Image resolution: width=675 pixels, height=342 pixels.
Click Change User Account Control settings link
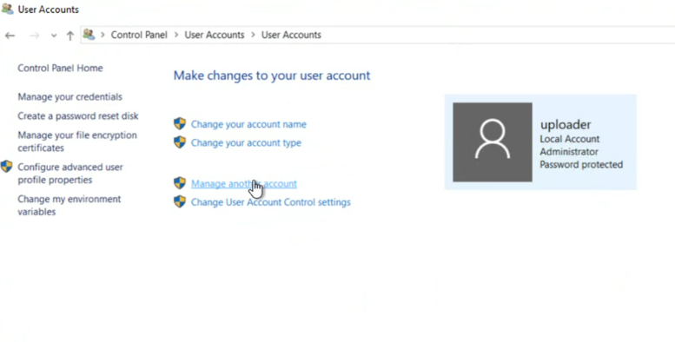click(x=271, y=202)
